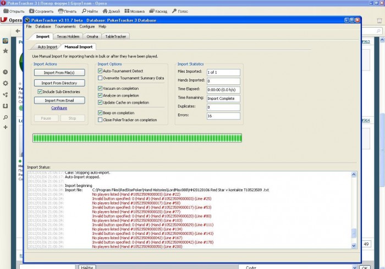Viewport: 385px width, 269px height.
Task: Click the plus icon in Opera sidebar
Action: (x=5, y=127)
